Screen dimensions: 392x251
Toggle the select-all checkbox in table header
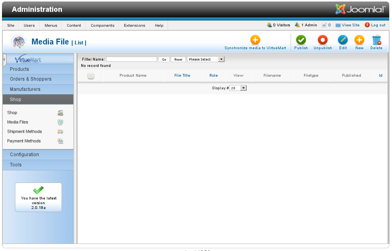(x=91, y=76)
